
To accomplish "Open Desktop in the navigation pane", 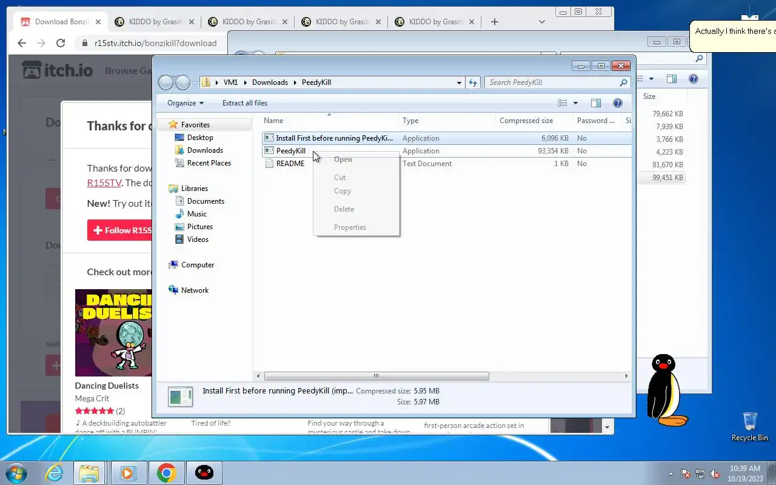I will (200, 138).
